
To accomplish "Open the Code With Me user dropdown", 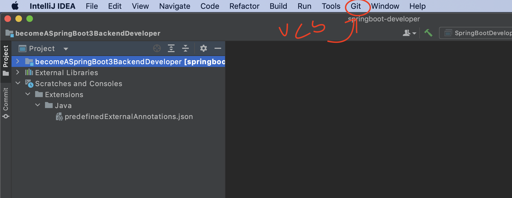I will [x=409, y=33].
